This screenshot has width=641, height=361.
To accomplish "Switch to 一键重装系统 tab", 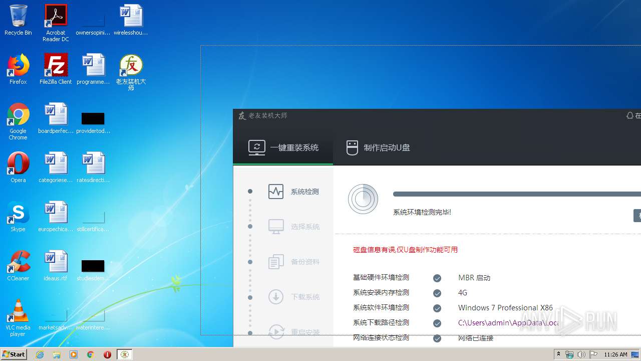I will [283, 147].
